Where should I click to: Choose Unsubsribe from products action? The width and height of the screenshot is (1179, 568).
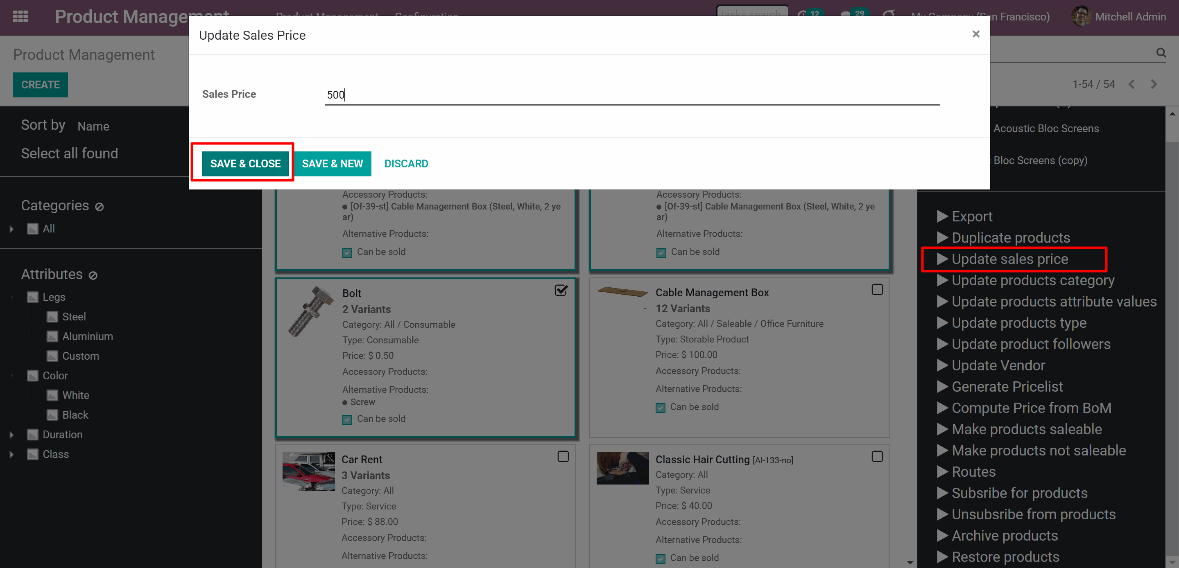1034,514
